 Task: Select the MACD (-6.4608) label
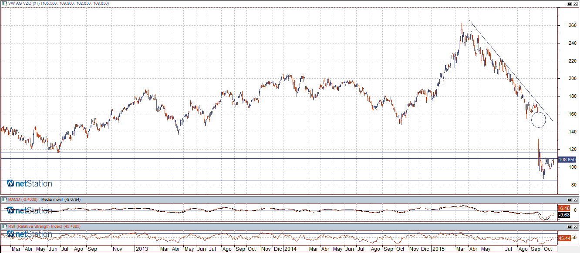[23, 200]
